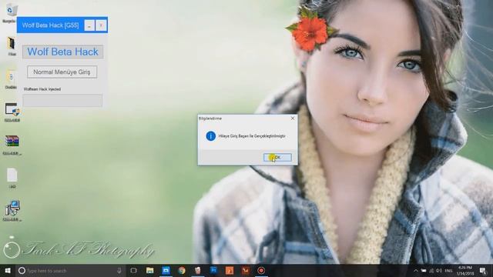
Task: Click OK in the Bilgilendirme dialog
Action: (x=277, y=157)
